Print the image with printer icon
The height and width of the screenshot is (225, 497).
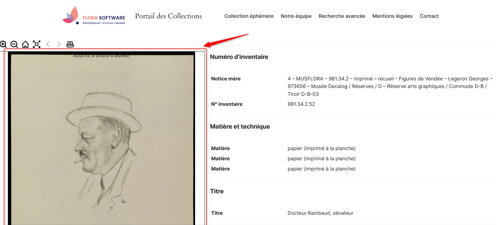pos(70,44)
